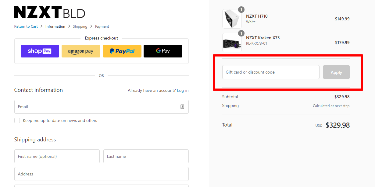Go to Information breadcrumb step
375x187 pixels.
coord(55,26)
